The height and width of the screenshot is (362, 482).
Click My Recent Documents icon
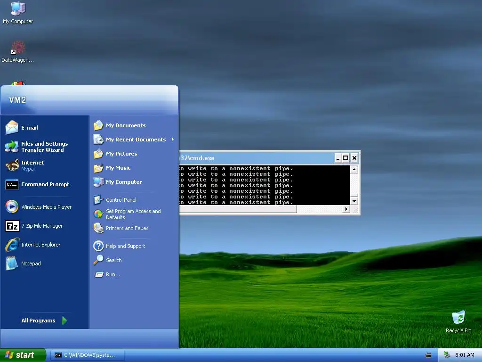coord(98,140)
